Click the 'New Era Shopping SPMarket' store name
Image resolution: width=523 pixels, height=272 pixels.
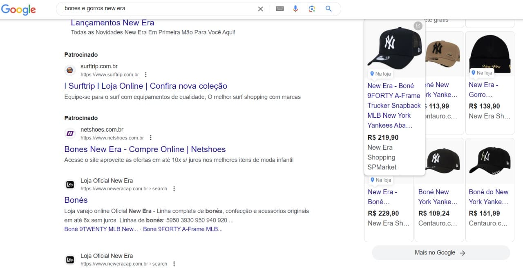coord(382,157)
